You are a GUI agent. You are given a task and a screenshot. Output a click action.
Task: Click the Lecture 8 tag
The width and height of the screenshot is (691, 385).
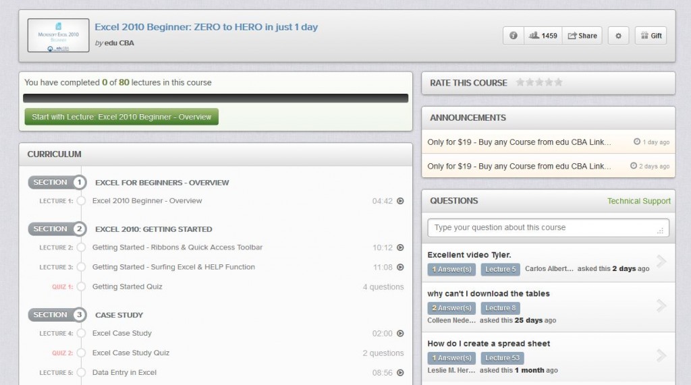(x=500, y=308)
